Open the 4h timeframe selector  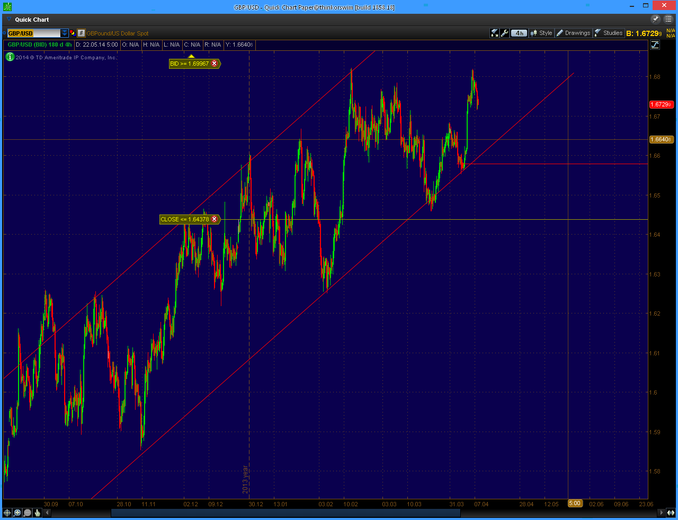519,33
